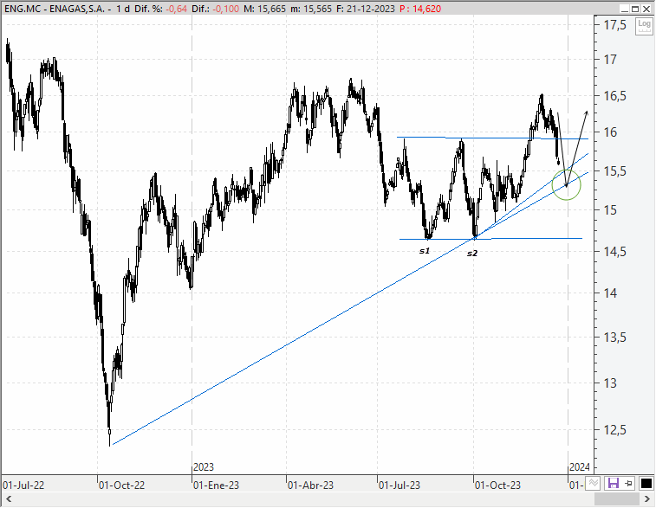Viewport: 656px width, 508px height.
Task: Toggle the Log scale button
Action: pos(644,26)
